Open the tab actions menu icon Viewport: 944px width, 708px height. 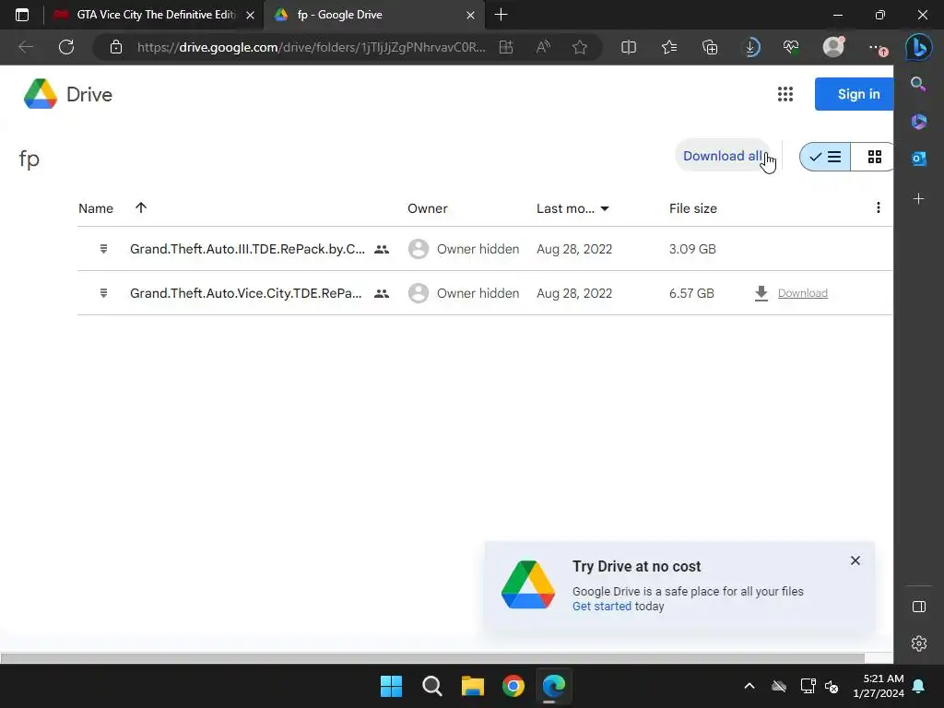click(x=22, y=15)
